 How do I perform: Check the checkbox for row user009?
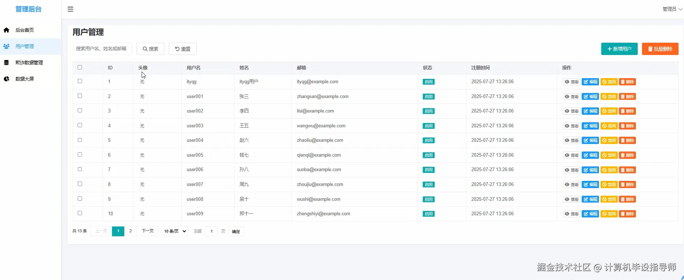80,213
